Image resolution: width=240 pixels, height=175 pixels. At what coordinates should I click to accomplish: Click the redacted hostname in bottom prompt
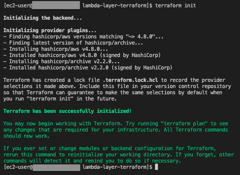[x=57, y=167]
